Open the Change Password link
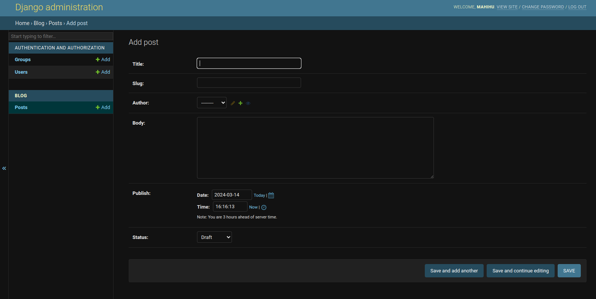This screenshot has height=299, width=596. click(x=543, y=7)
